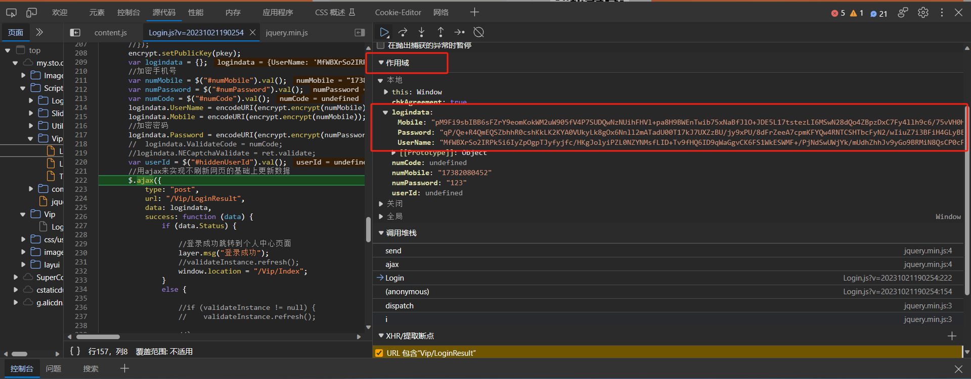Select drawer 问题 Issues tab
Viewport: 971px width, 379px height.
point(54,368)
